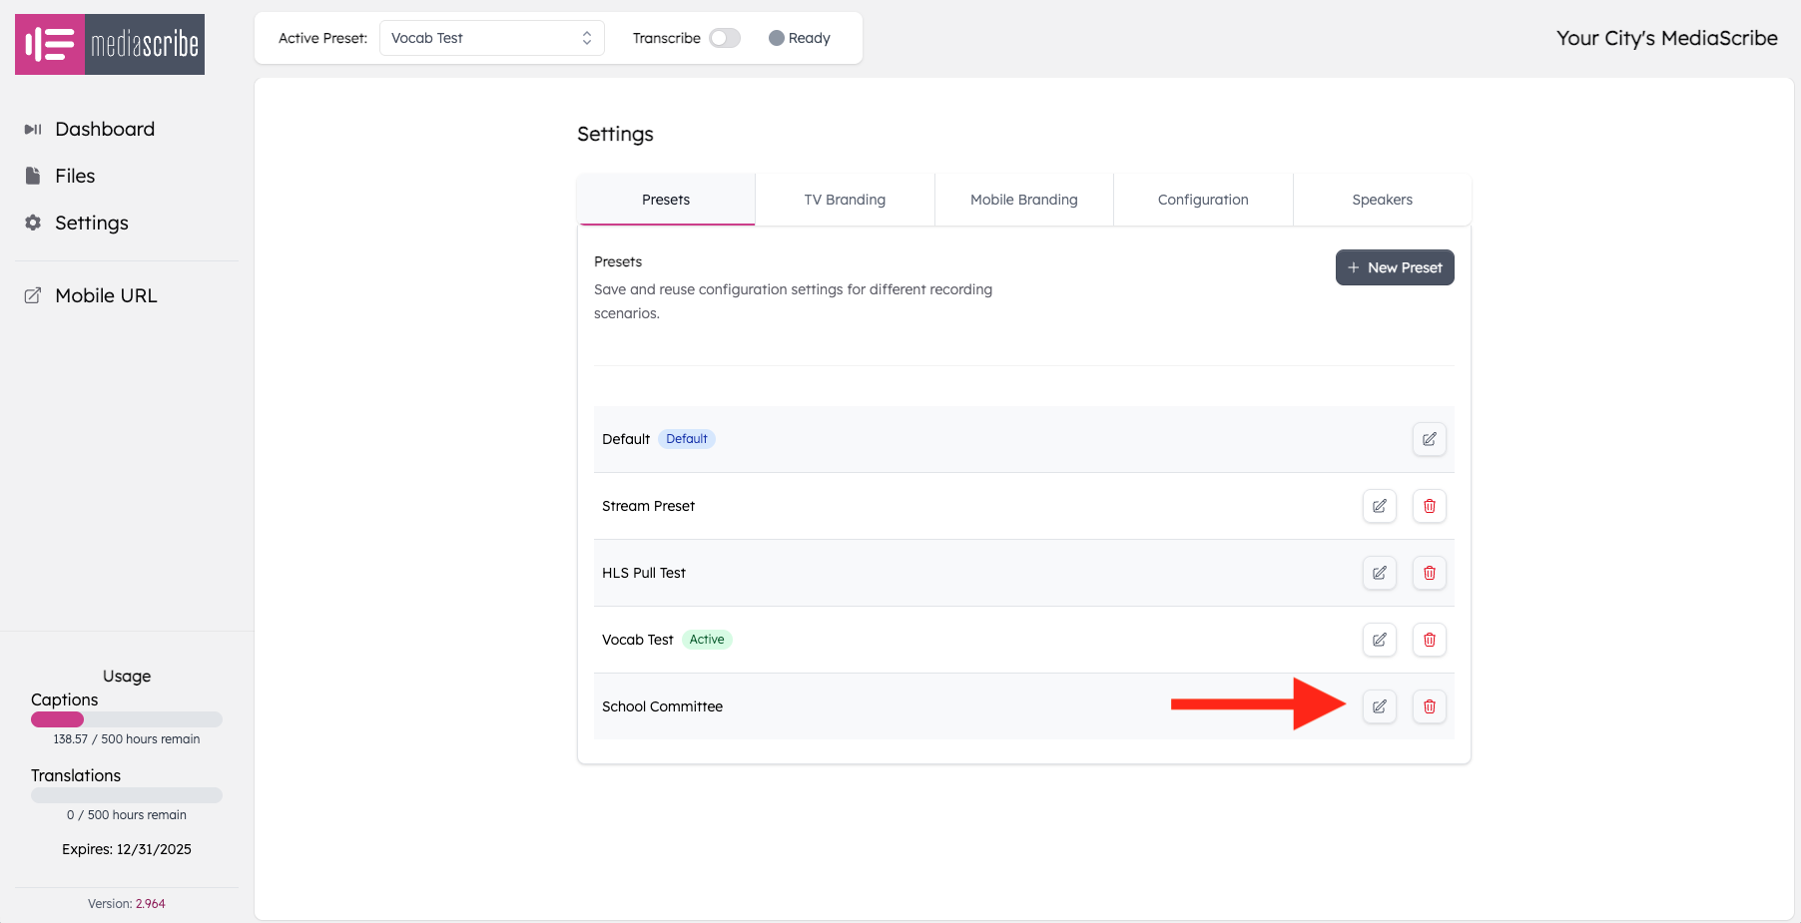Image resolution: width=1801 pixels, height=923 pixels.
Task: Click the Captions usage progress bar
Action: click(126, 719)
